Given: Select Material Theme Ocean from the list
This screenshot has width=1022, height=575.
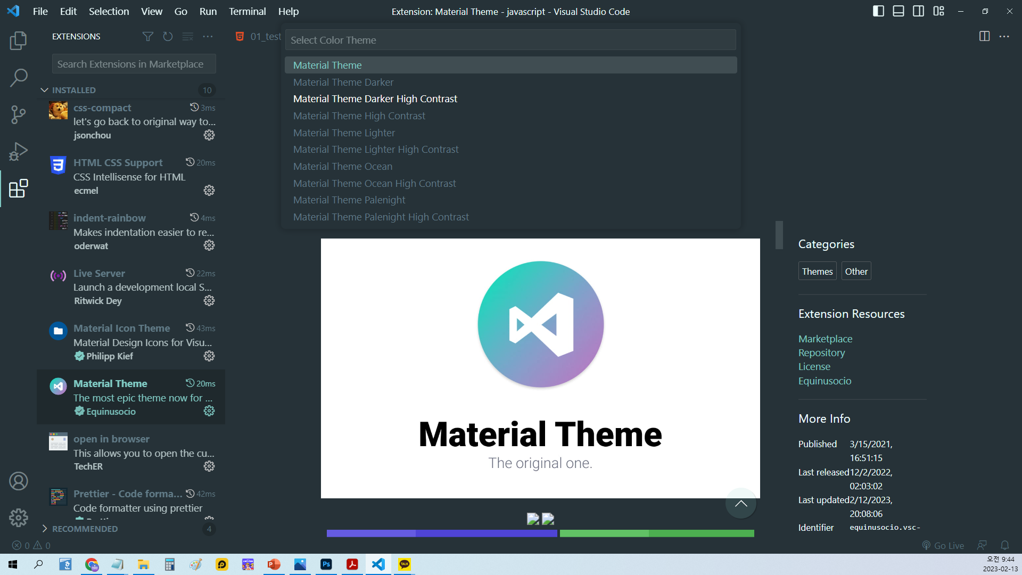Looking at the screenshot, I should point(343,167).
